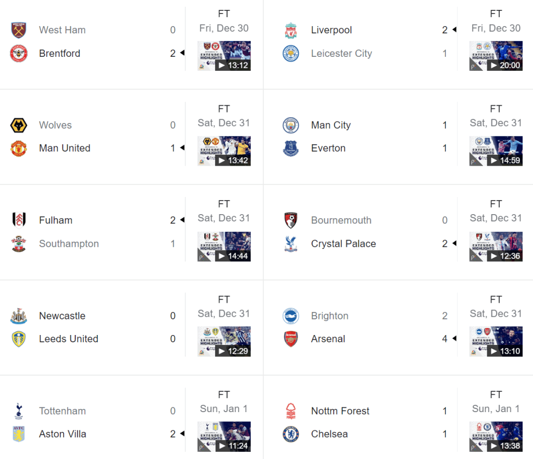Click the Man City club crest
Screen dimensions: 533x459
(291, 126)
